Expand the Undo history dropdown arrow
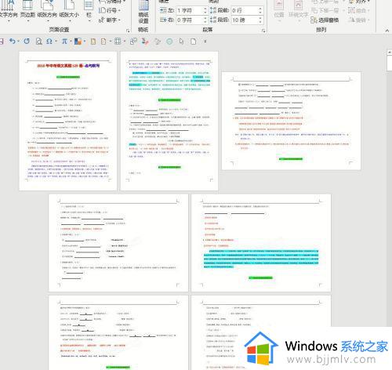The width and height of the screenshot is (392, 370). [18, 42]
